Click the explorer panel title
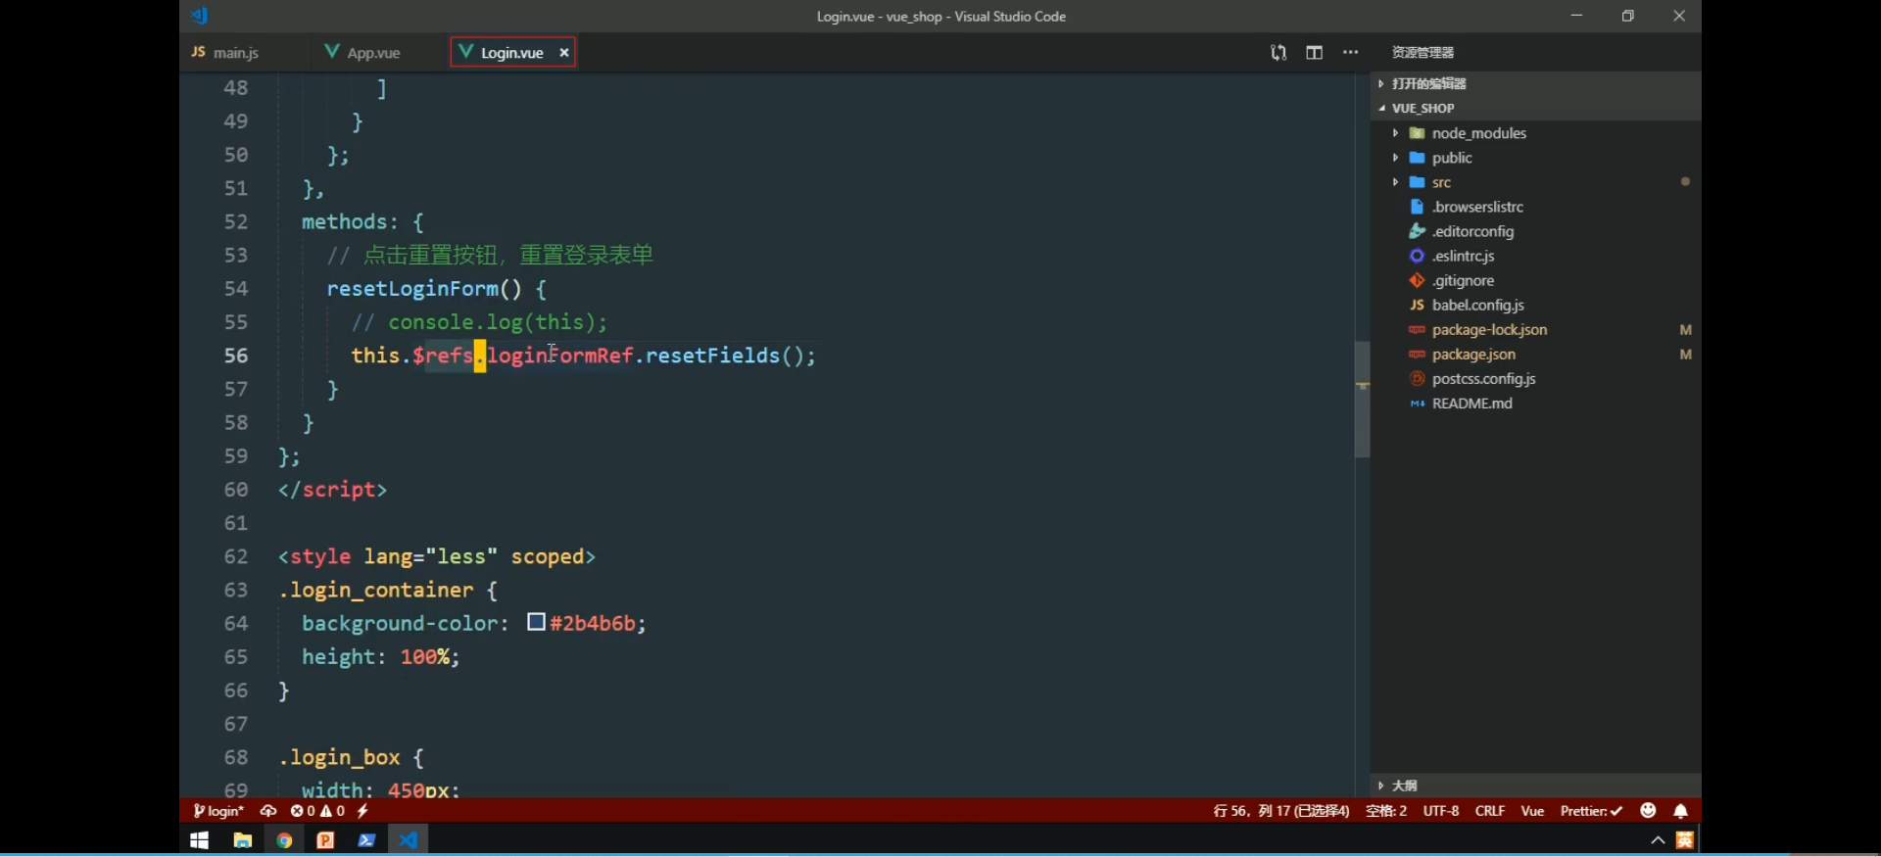The height and width of the screenshot is (857, 1881). point(1423,53)
